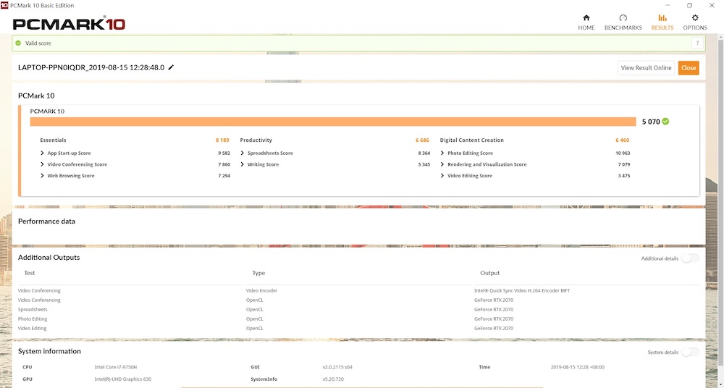Expand the Spreadsheets Score details
Image resolution: width=724 pixels, height=388 pixels.
click(243, 153)
